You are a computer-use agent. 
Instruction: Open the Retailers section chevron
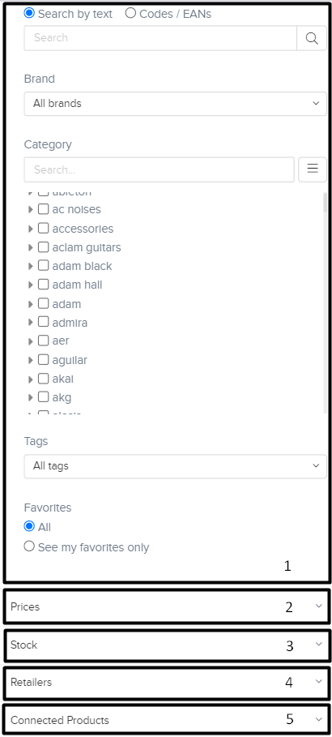tap(319, 681)
